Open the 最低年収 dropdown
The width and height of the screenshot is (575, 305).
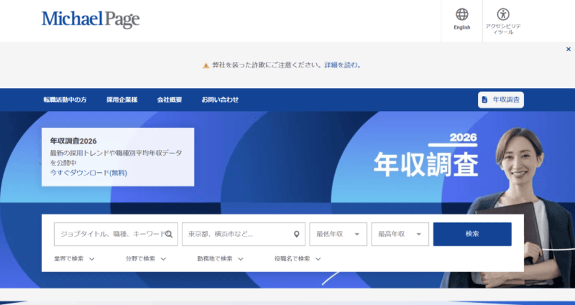click(338, 234)
